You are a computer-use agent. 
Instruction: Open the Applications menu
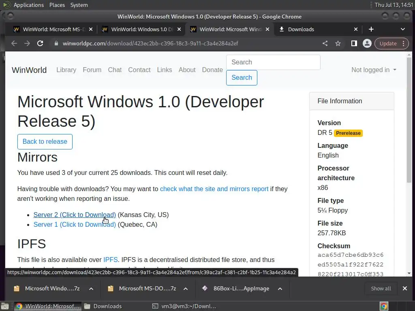coord(29,5)
